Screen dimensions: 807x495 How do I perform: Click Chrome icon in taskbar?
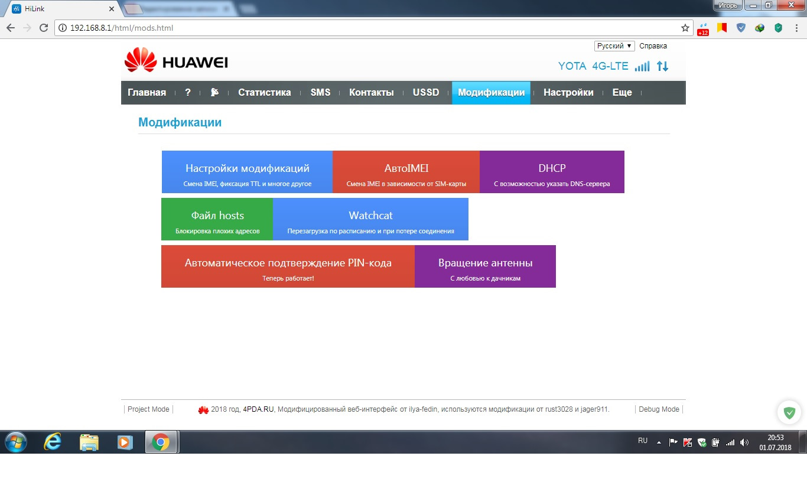click(161, 442)
